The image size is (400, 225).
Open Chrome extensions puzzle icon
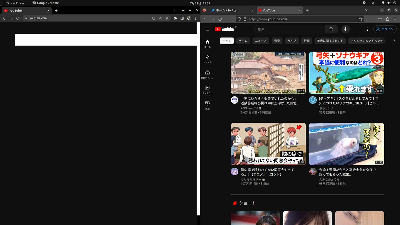175,18
